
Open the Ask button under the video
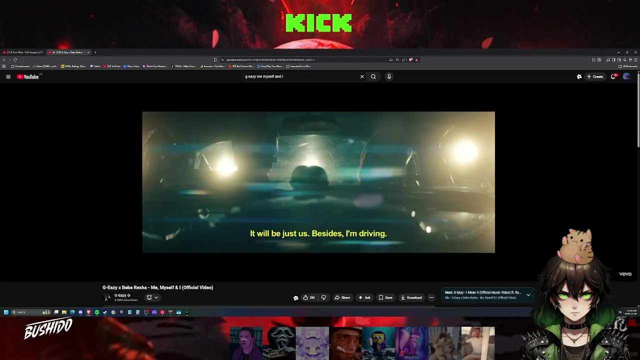[364, 297]
